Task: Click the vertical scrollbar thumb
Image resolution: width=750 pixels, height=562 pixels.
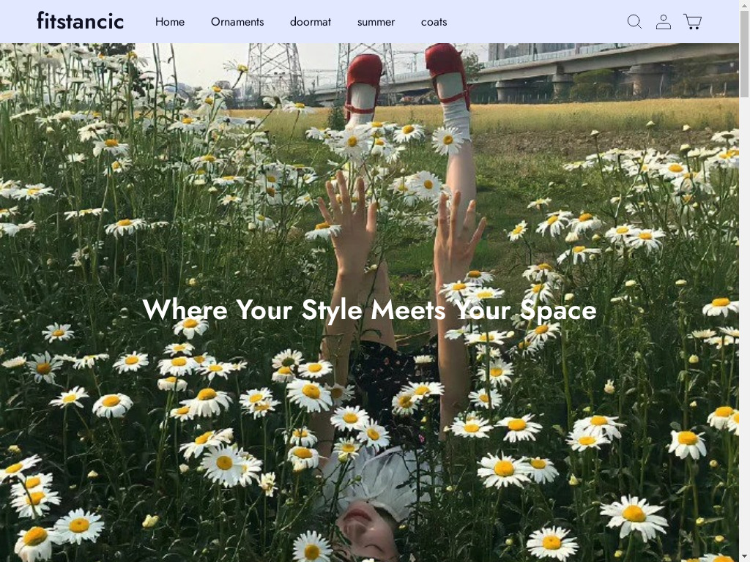Action: click(744, 53)
